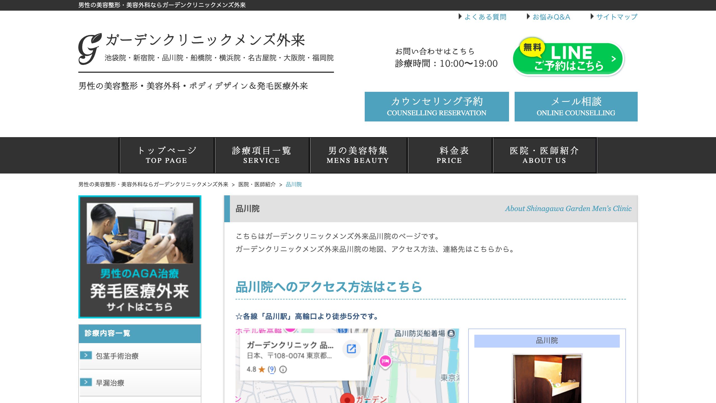Click the お問い合わせはこちら text
The width and height of the screenshot is (716, 403).
tap(435, 51)
